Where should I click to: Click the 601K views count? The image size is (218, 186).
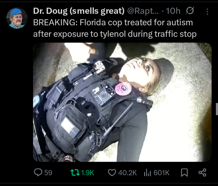(161, 173)
